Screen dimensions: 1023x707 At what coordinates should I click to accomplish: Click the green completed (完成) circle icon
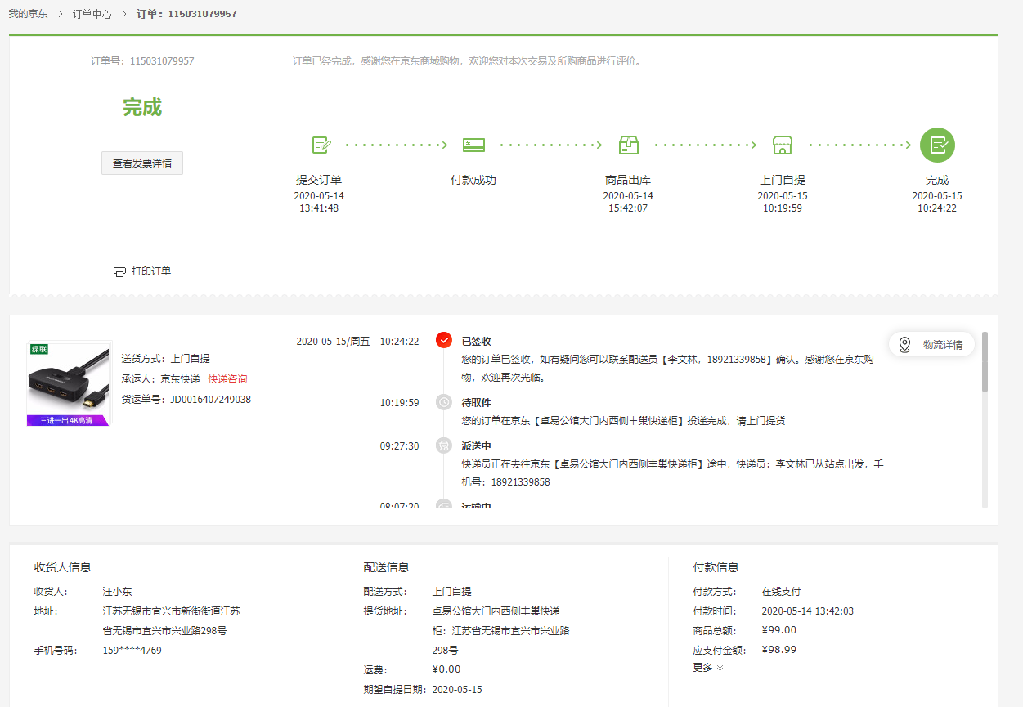click(937, 145)
